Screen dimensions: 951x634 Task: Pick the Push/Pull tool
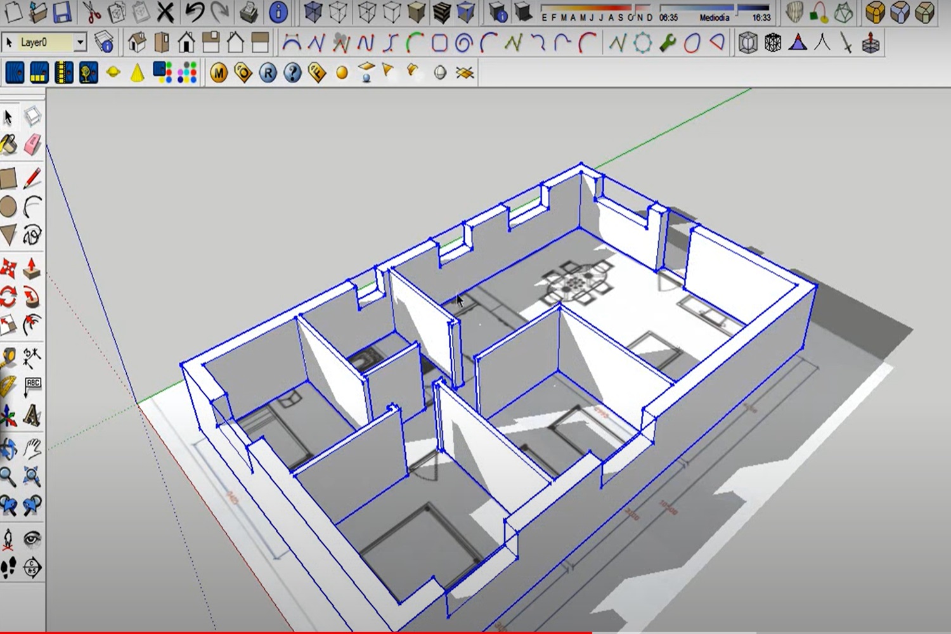[x=32, y=269]
